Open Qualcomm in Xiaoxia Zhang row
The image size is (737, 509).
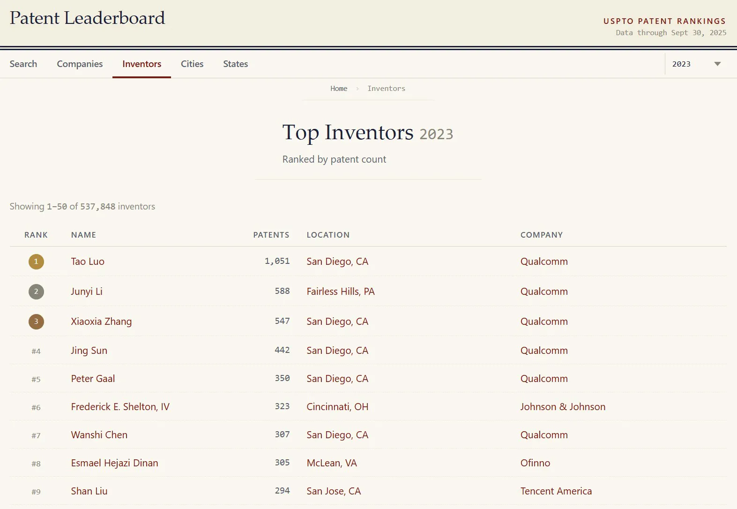pyautogui.click(x=544, y=322)
